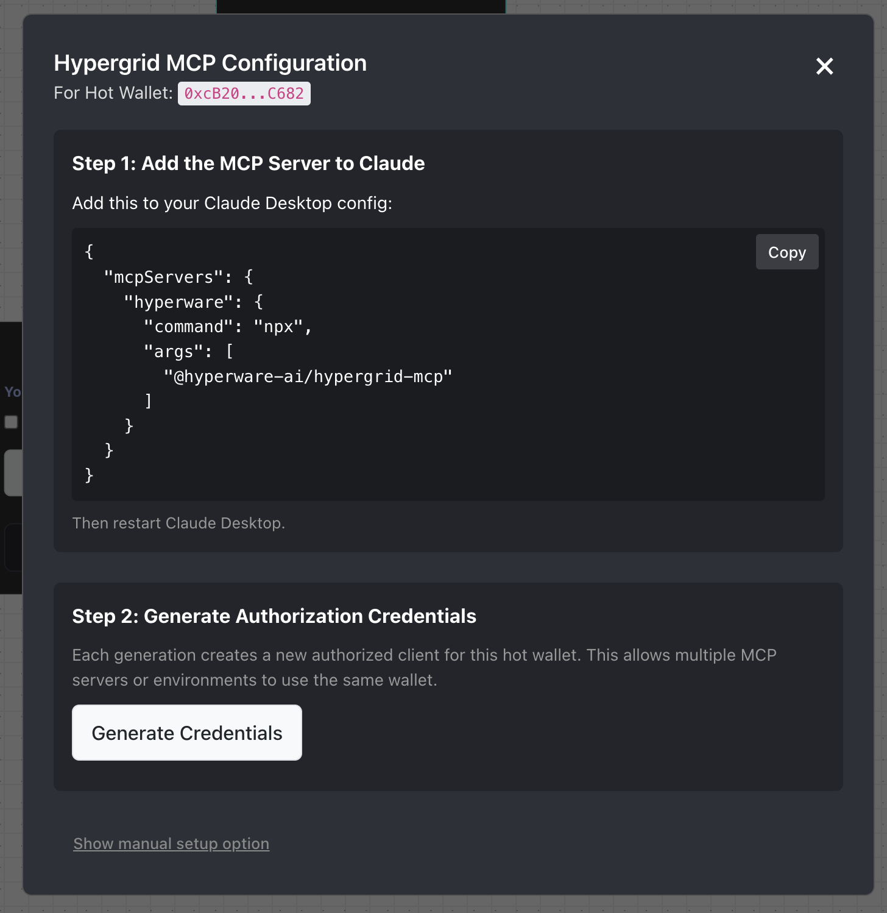Click the Step 2 Generate Authorization Credentials heading
Image resolution: width=887 pixels, height=913 pixels.
point(274,616)
